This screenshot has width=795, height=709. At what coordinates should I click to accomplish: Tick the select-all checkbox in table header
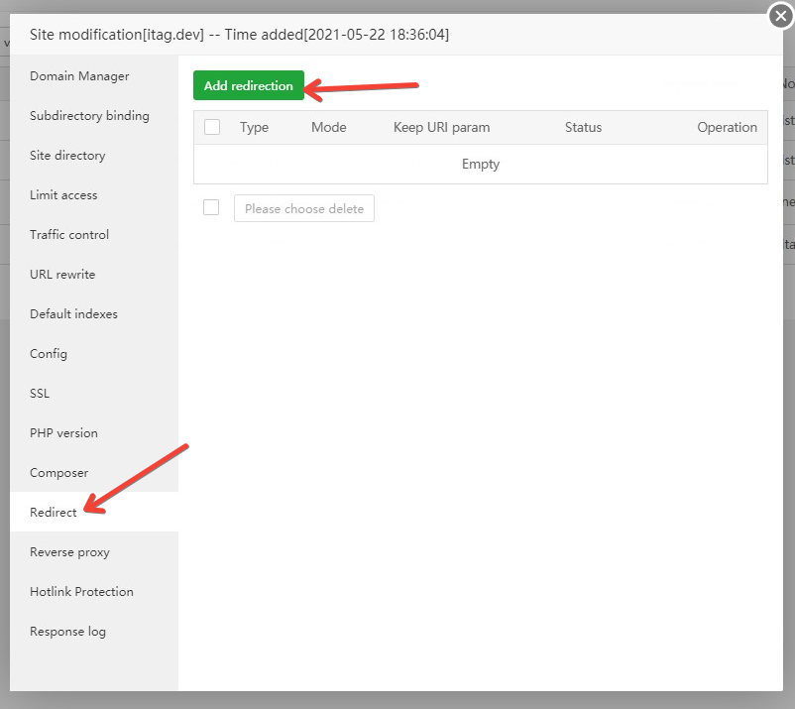[212, 127]
